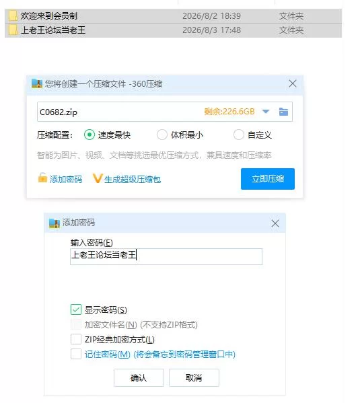Screen dimensions: 358x403
Task: Select the 体积最小 radio option
Action: pos(162,135)
